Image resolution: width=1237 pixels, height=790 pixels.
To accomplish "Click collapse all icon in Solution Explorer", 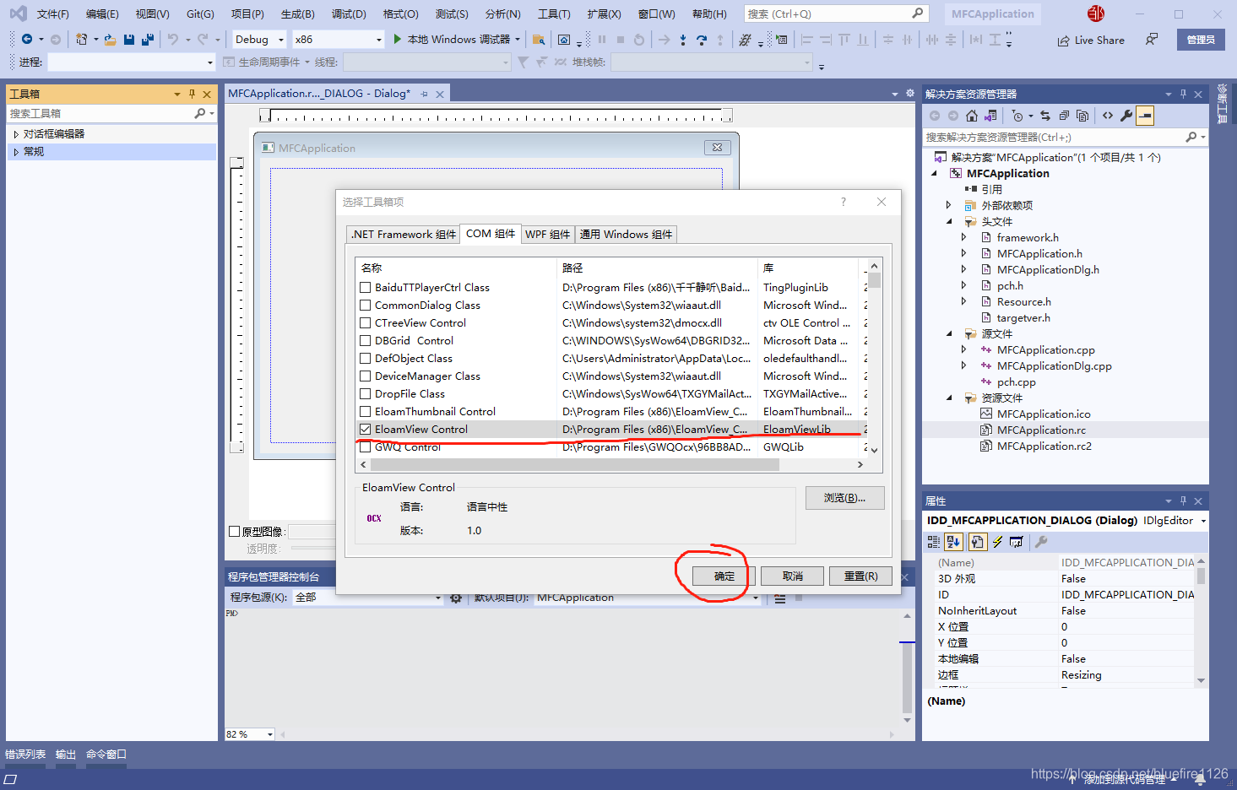I will [x=1064, y=116].
